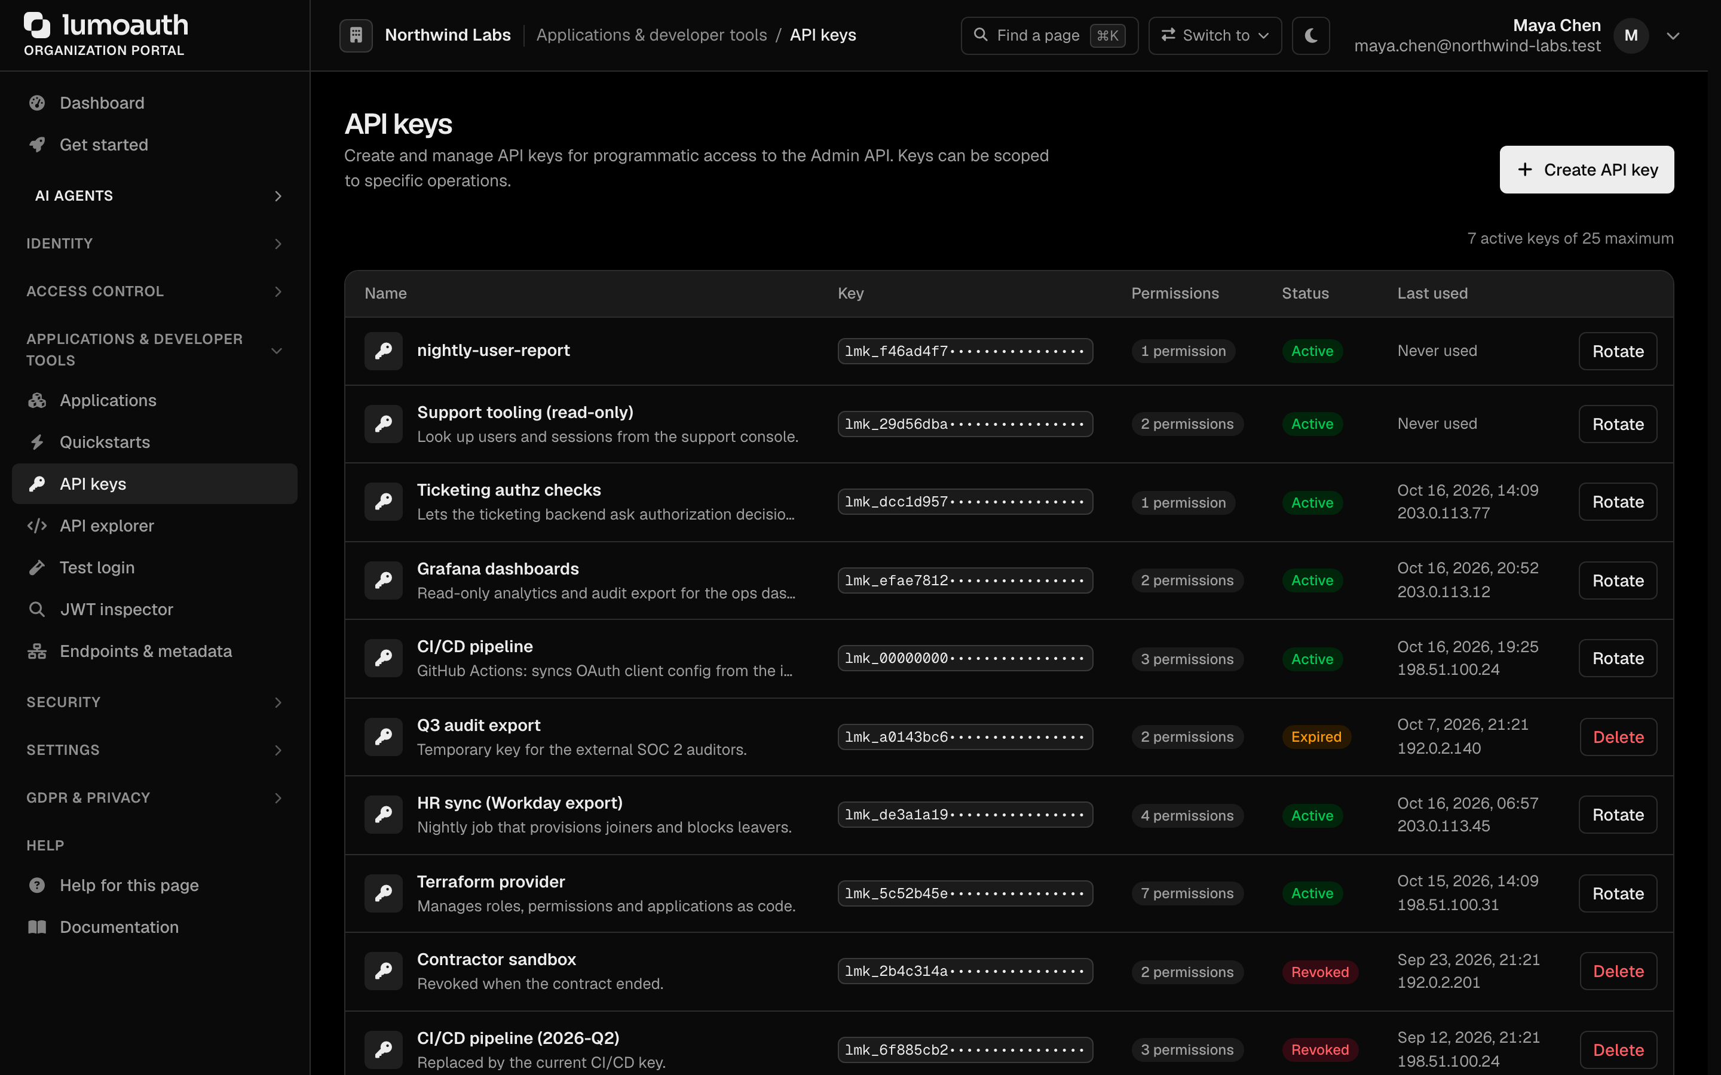This screenshot has height=1075, width=1721.
Task: Click the Quickstarts lightning bolt icon
Action: coord(37,442)
